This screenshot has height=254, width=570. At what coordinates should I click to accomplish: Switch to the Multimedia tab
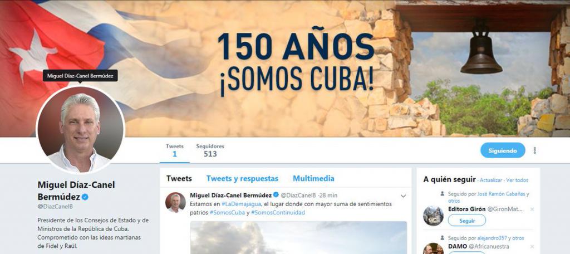pos(313,179)
